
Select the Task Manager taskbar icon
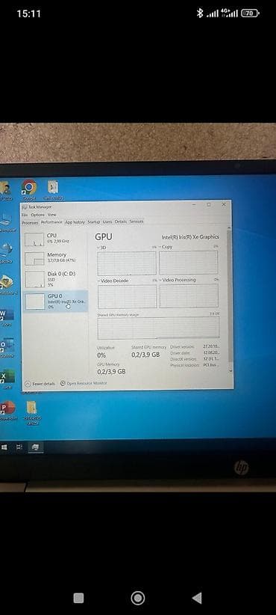click(x=35, y=447)
